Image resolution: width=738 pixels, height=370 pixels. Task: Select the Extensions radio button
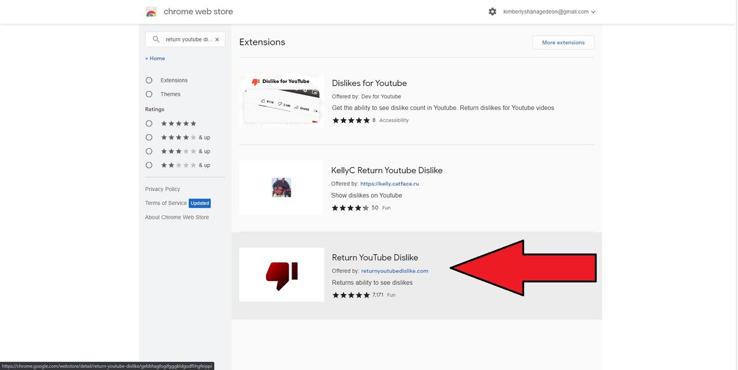pyautogui.click(x=148, y=79)
